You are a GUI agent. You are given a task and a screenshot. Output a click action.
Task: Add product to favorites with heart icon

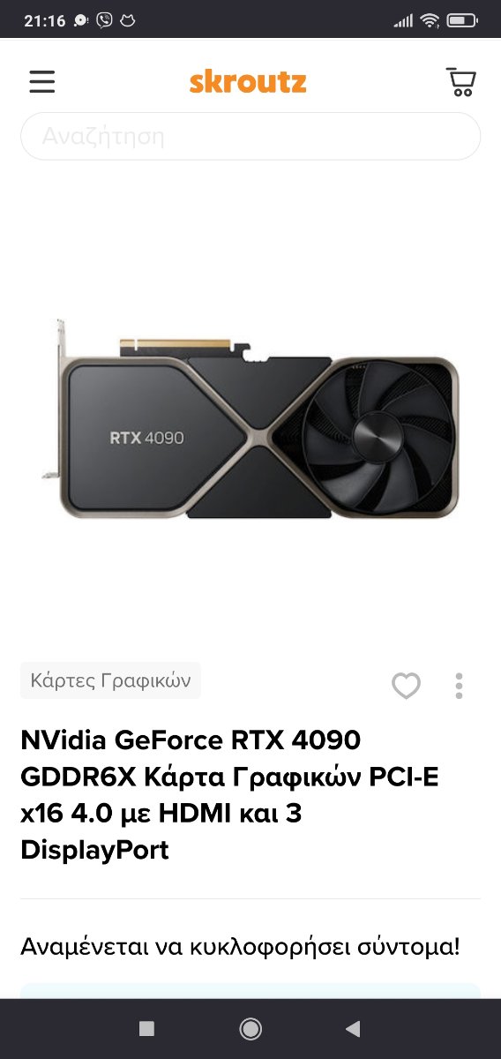pos(407,686)
